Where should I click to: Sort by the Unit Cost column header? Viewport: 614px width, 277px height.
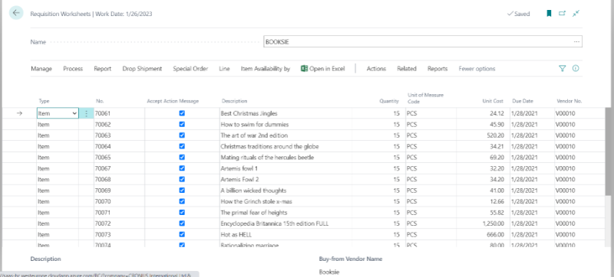click(x=493, y=101)
